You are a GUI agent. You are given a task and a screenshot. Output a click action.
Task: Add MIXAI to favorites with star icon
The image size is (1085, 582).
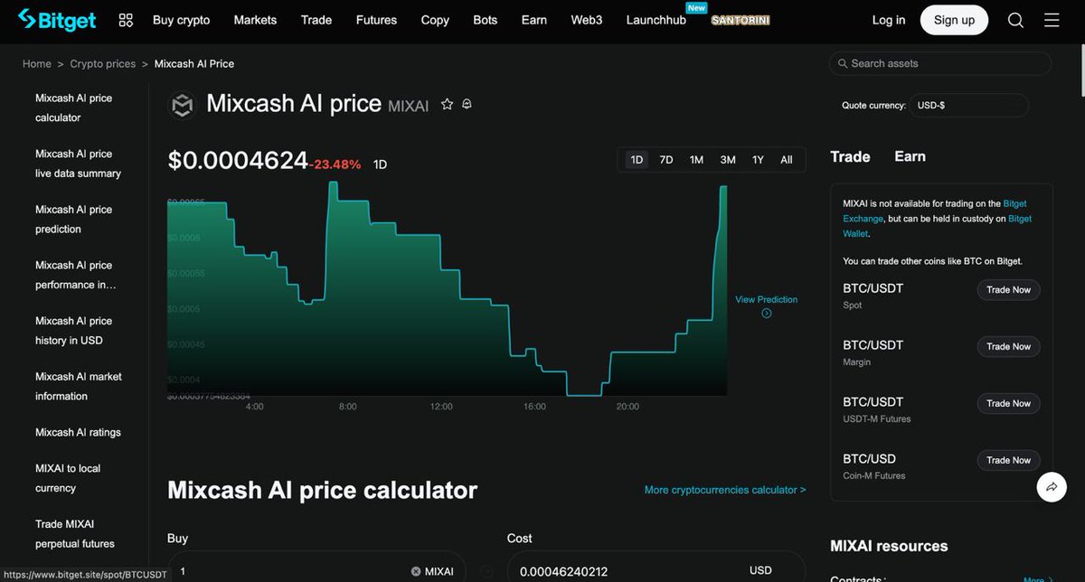(447, 104)
